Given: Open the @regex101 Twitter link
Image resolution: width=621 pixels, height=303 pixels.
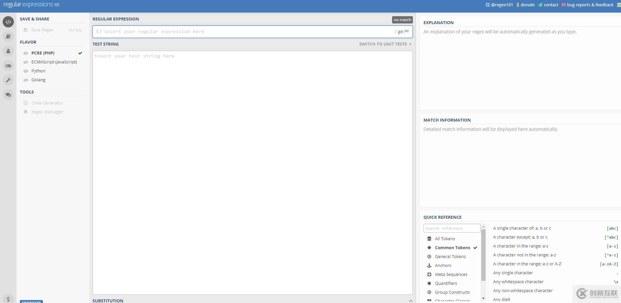Looking at the screenshot, I should (x=502, y=5).
